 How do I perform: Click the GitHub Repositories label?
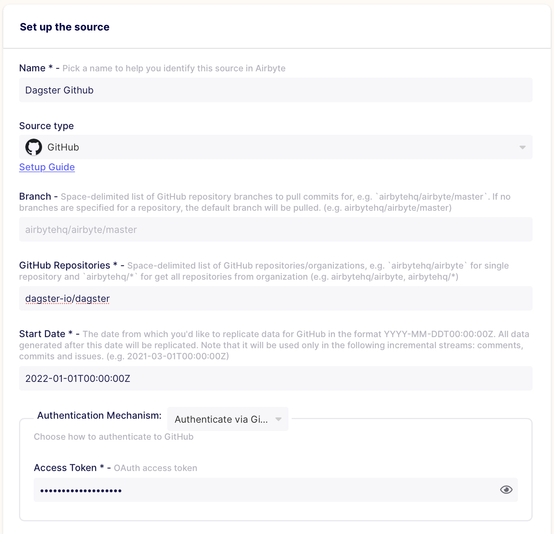point(67,265)
